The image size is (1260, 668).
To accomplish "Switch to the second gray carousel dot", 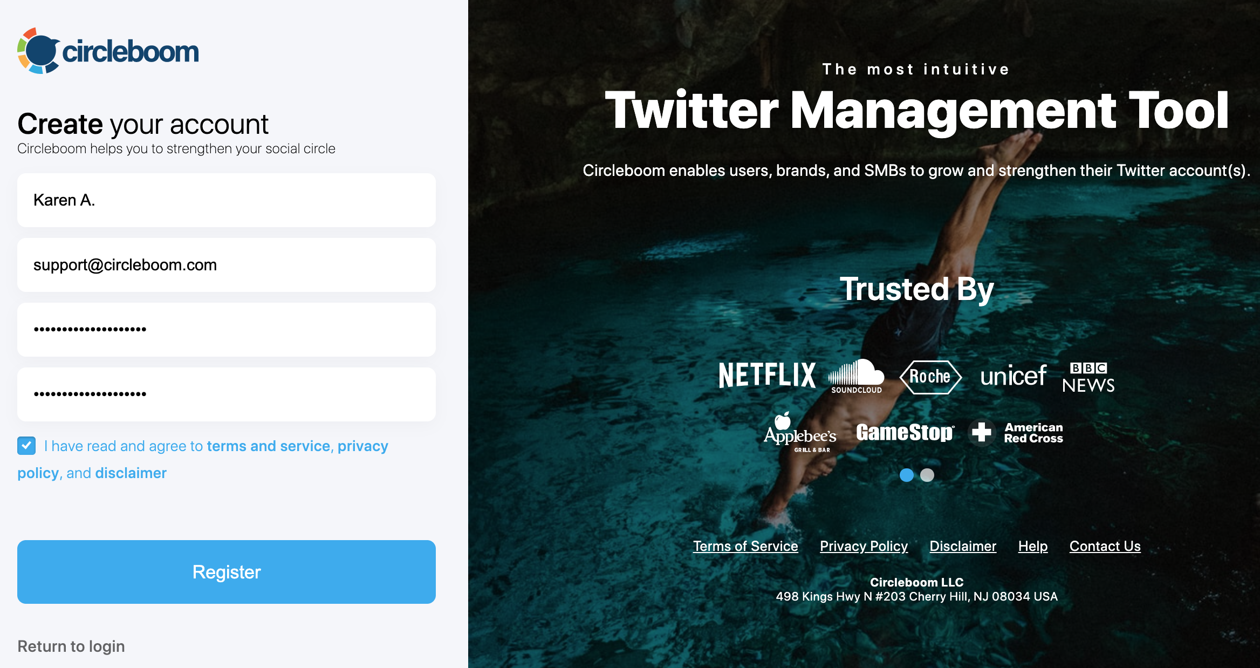I will (x=927, y=475).
